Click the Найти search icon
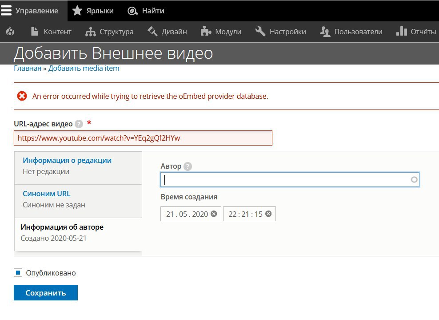The width and height of the screenshot is (439, 320). 132,11
